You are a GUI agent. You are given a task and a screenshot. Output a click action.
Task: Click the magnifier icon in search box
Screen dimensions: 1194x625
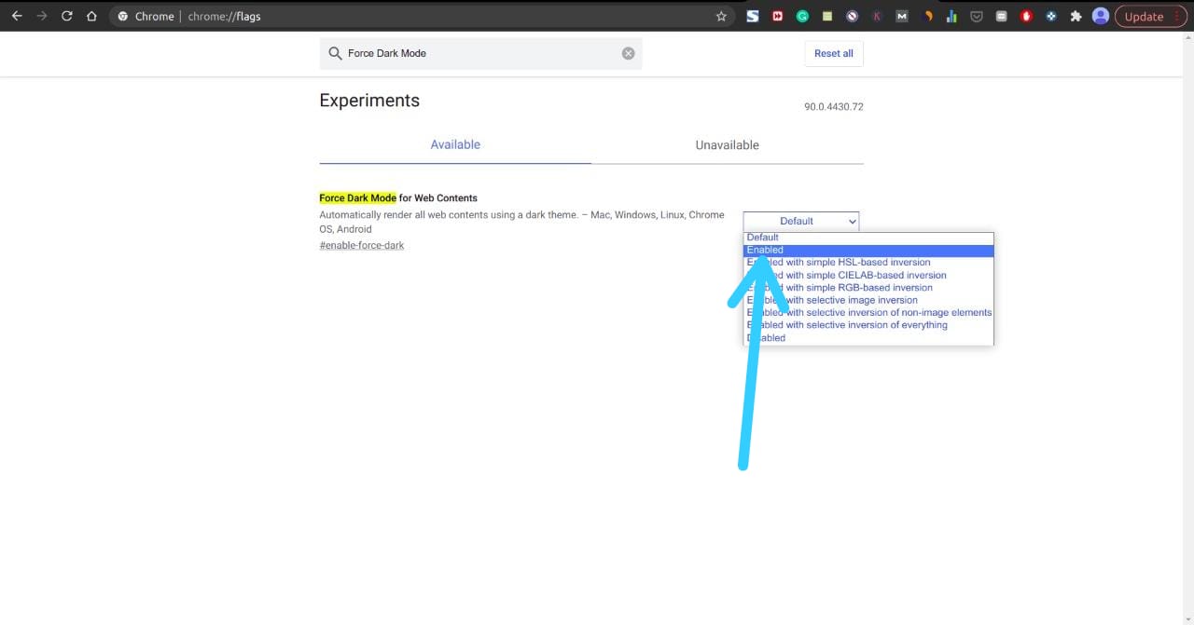tap(335, 53)
